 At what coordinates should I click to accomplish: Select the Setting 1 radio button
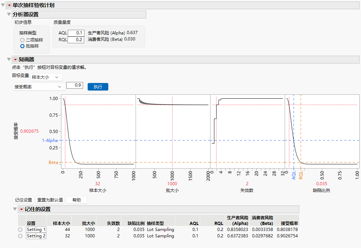click(20, 230)
